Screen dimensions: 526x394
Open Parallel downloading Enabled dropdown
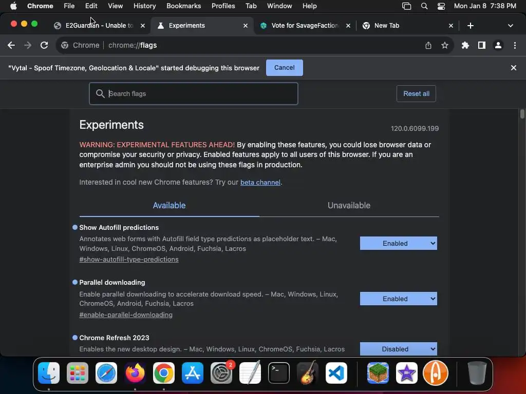click(399, 299)
